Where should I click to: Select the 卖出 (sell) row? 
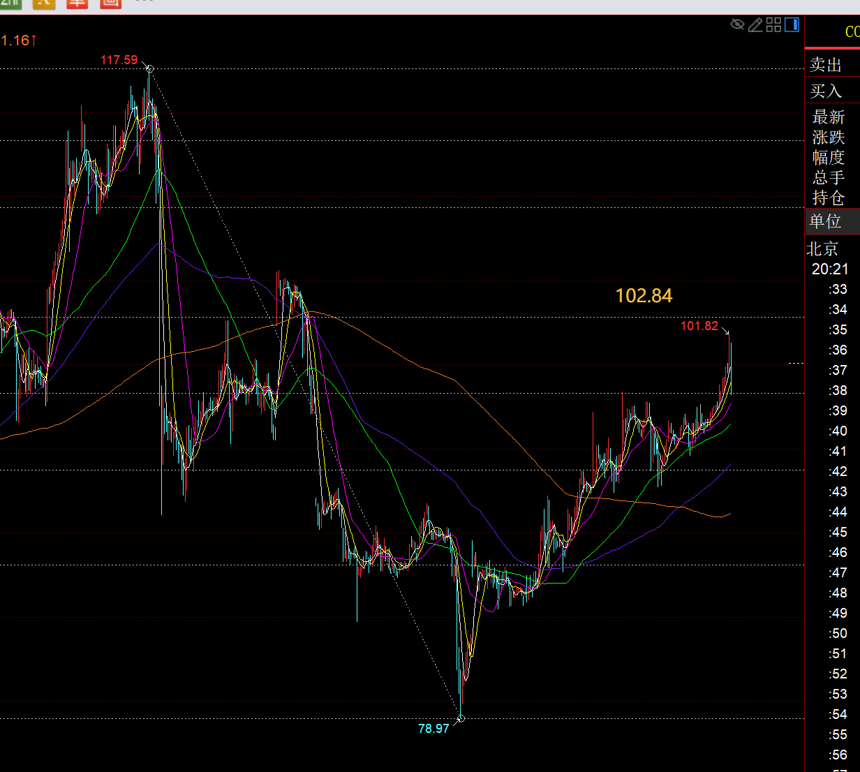coord(826,65)
